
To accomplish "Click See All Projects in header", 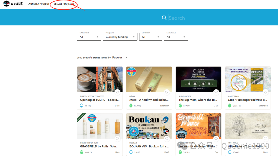I will point(64,4).
